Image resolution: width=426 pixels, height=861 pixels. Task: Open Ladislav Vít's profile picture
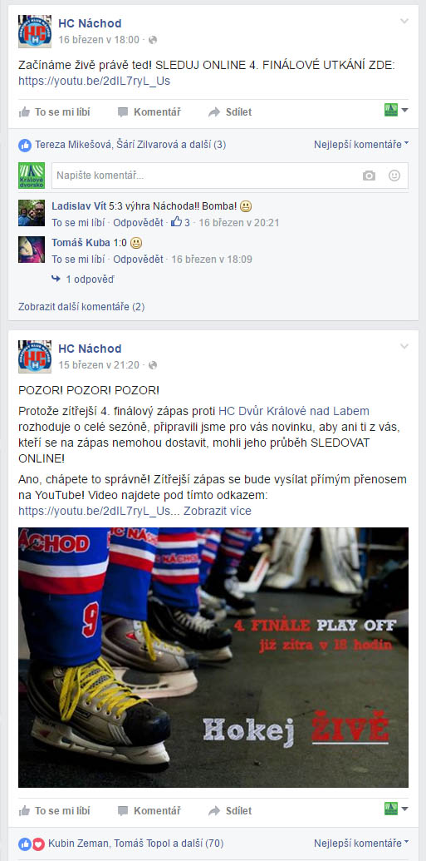coord(32,213)
